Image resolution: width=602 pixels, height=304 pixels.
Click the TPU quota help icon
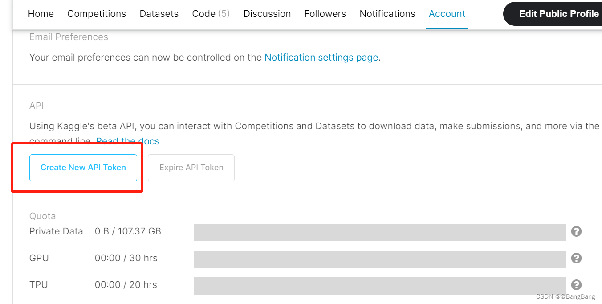(x=576, y=285)
